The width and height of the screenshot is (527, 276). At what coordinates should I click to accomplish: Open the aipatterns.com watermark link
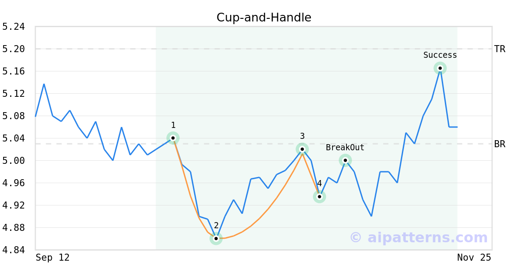click(419, 237)
